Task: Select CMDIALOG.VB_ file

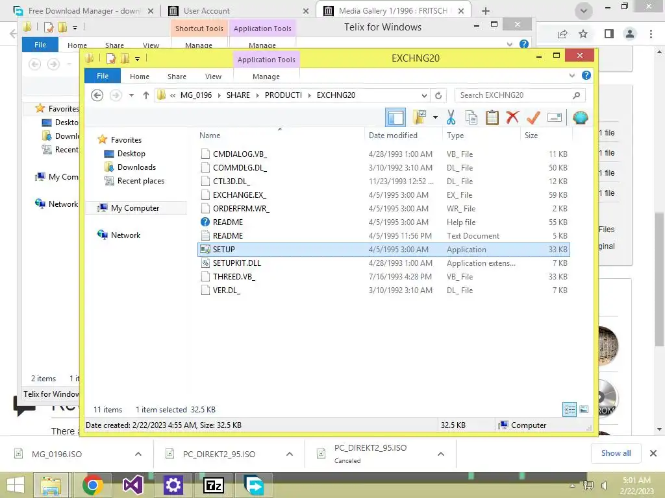Action: (x=383, y=154)
